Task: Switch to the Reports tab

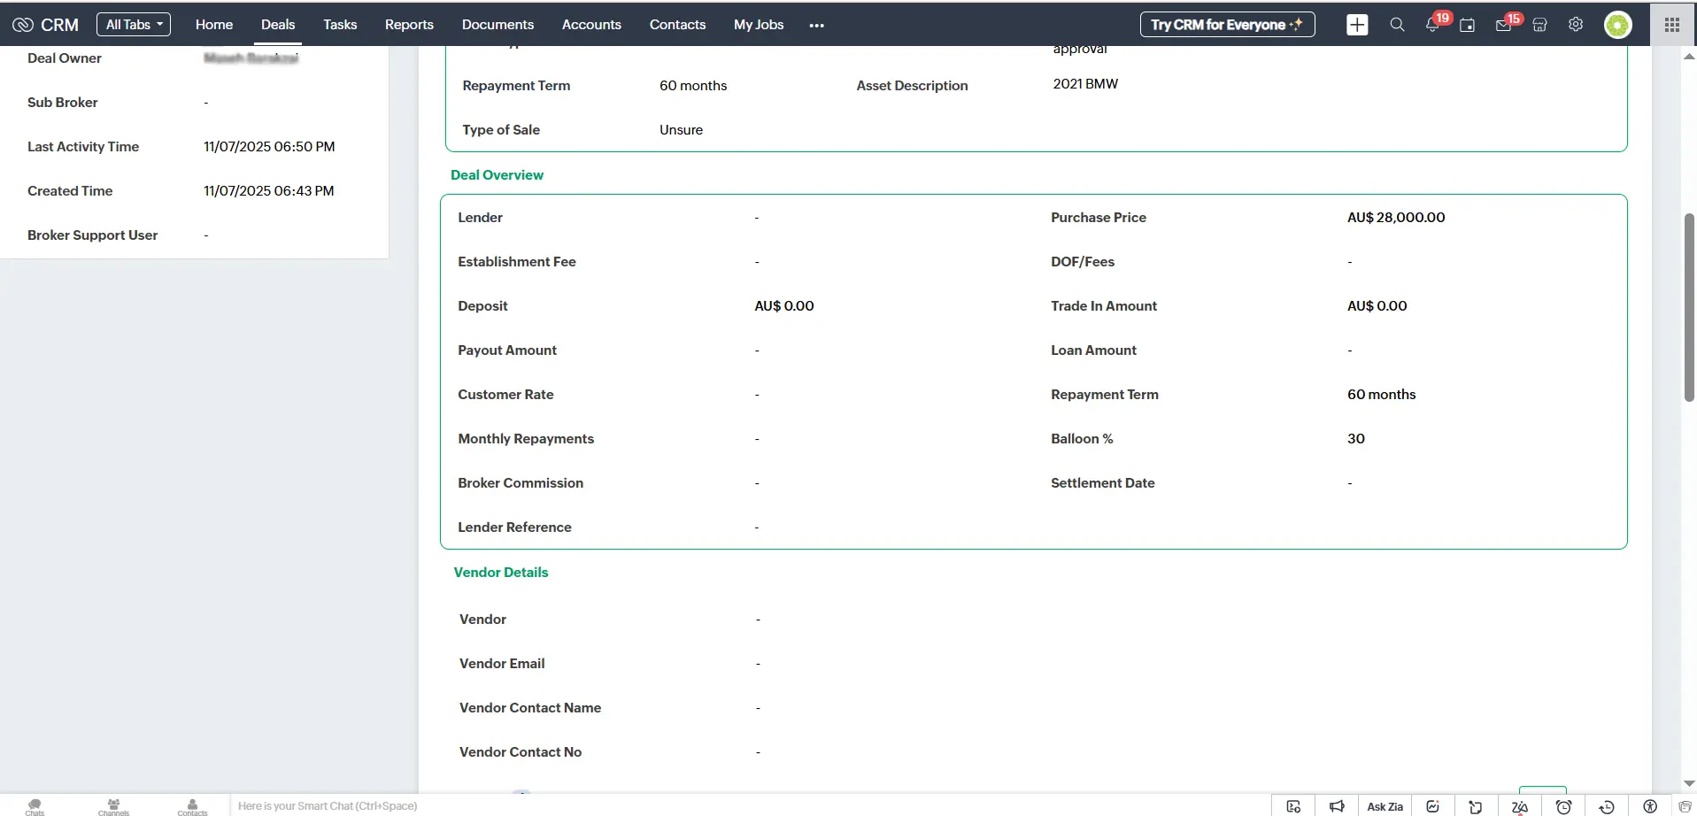Action: (408, 25)
